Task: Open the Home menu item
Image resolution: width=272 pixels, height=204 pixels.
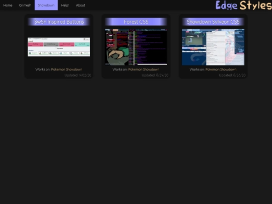Action: 8,5
